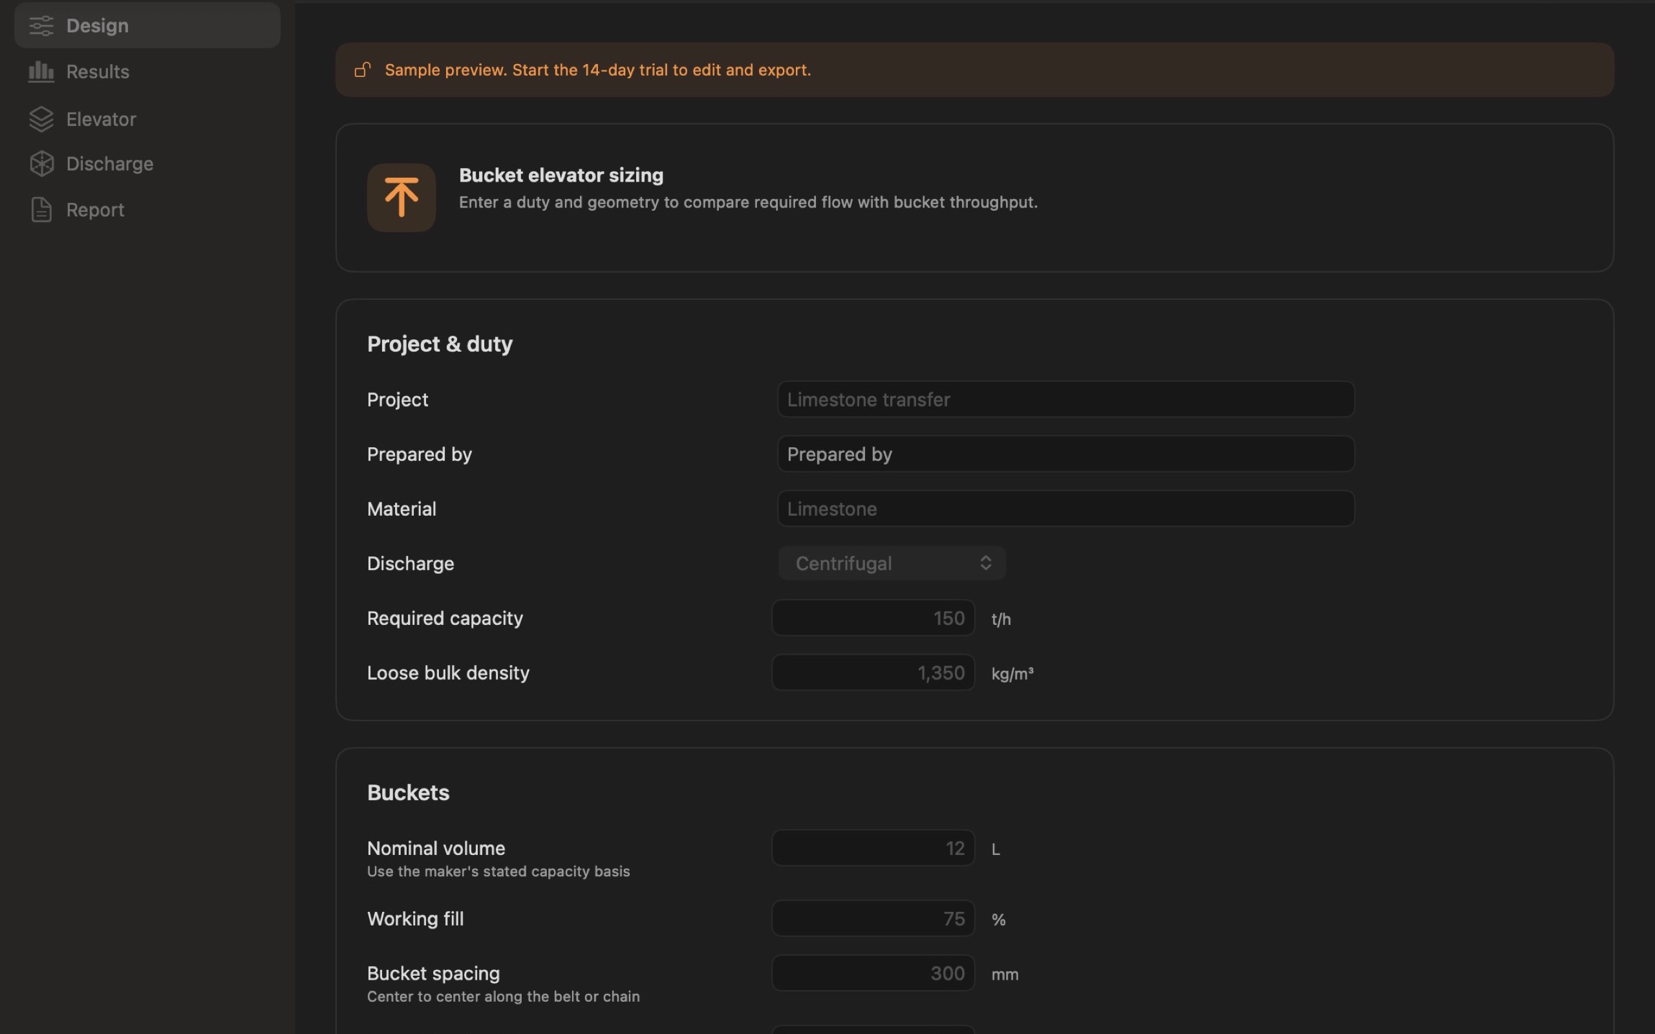Click the Material input field

[x=1065, y=509]
